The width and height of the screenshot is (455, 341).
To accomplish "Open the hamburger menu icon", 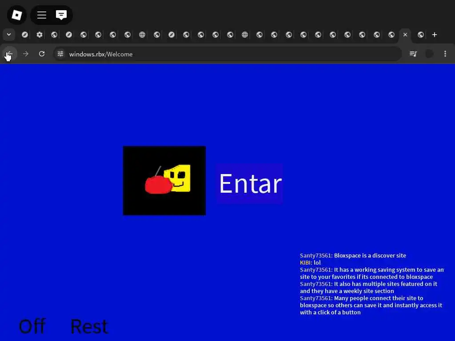I will coord(42,15).
